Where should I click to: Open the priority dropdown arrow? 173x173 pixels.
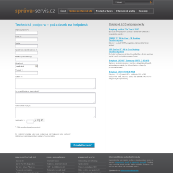coord(37,66)
